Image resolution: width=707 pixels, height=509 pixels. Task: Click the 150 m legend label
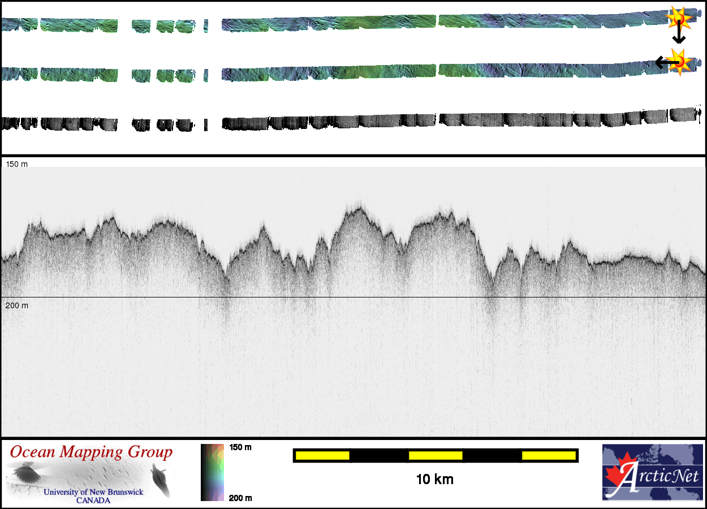[240, 447]
